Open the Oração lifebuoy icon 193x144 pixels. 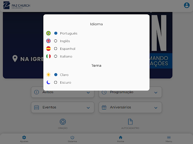63,121
